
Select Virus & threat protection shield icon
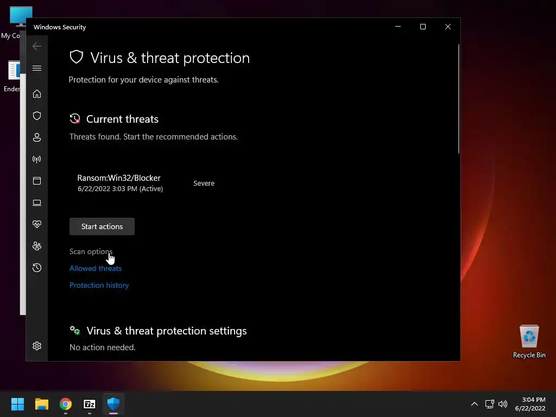37,116
